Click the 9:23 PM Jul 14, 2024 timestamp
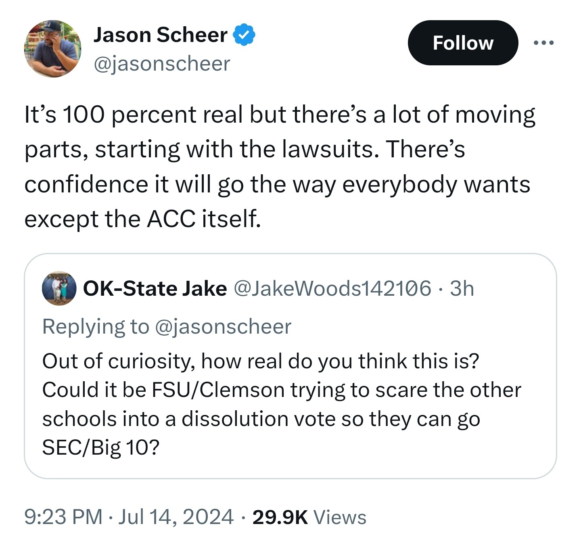 [x=129, y=517]
